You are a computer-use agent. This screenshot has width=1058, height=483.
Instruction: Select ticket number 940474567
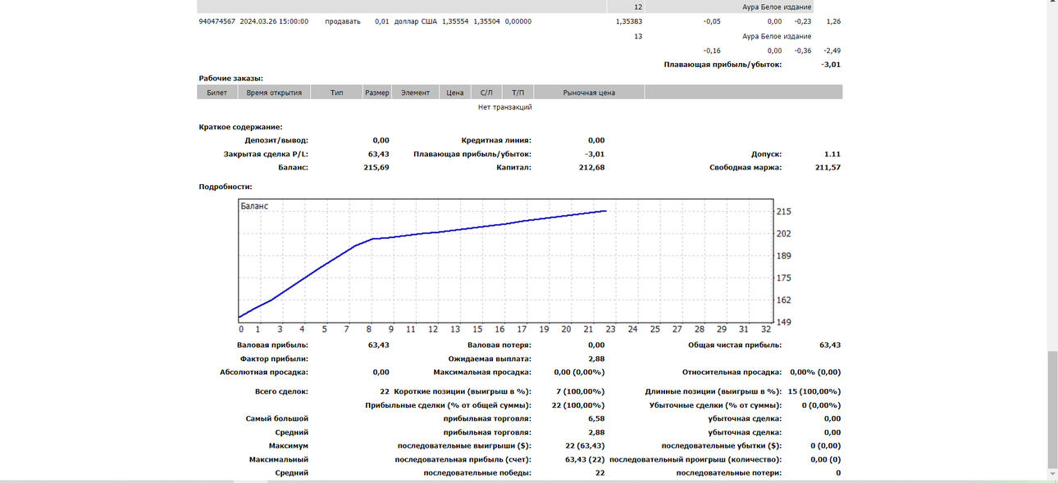coord(217,21)
